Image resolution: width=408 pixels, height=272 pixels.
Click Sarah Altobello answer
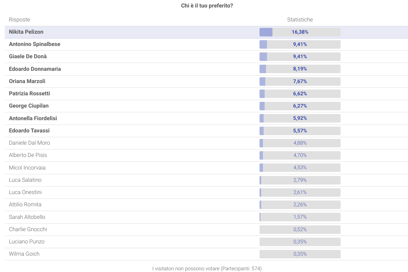27,217
